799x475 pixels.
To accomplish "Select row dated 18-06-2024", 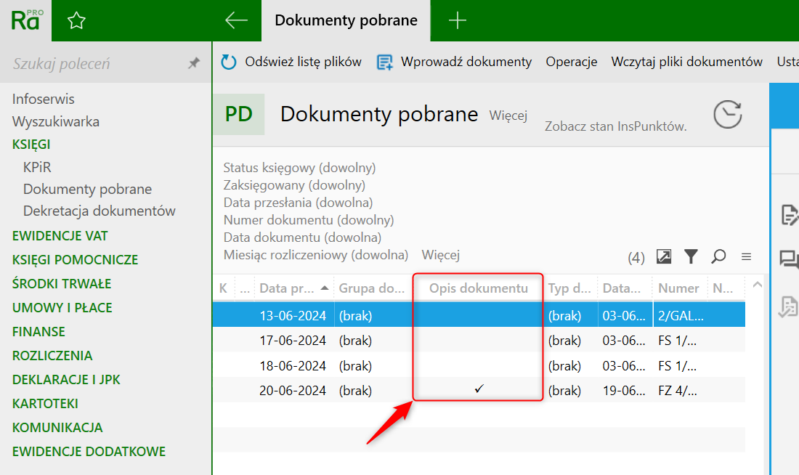I will coord(479,365).
